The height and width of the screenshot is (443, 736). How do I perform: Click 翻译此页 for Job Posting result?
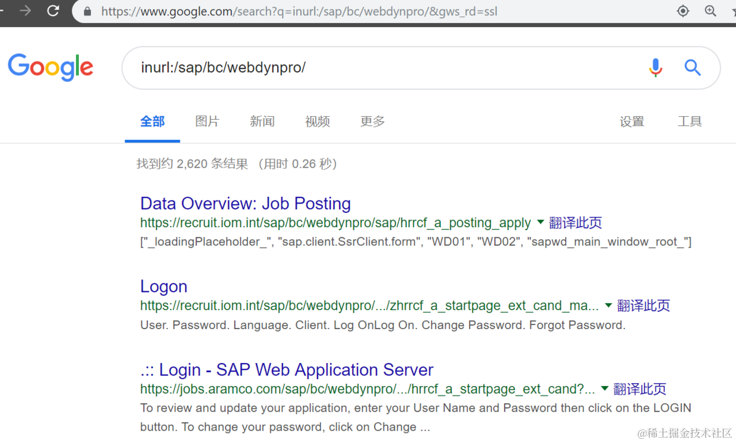click(x=576, y=223)
